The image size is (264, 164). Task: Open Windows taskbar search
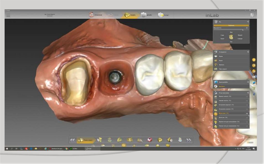[x=12, y=149]
